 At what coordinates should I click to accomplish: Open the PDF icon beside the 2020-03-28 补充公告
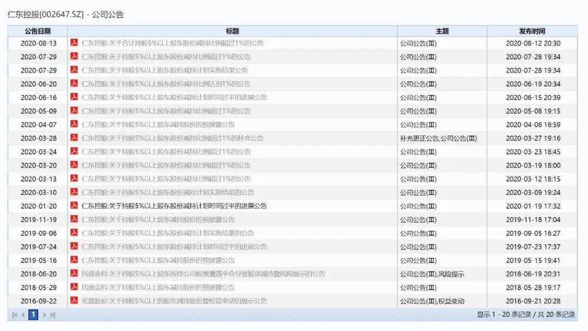(x=73, y=138)
